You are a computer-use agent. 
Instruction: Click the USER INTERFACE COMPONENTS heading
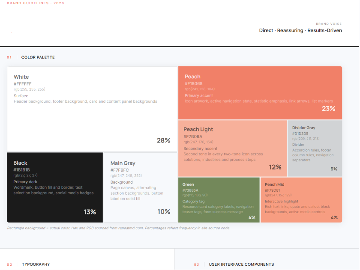[241, 264]
